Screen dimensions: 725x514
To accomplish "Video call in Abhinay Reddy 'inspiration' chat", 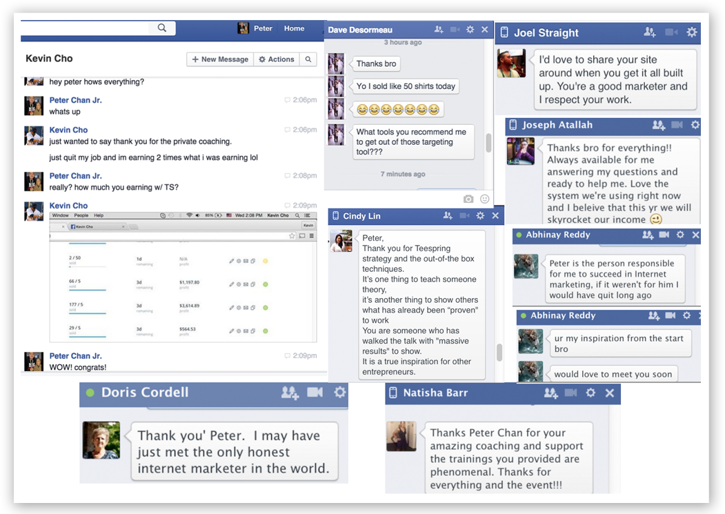I will [671, 315].
